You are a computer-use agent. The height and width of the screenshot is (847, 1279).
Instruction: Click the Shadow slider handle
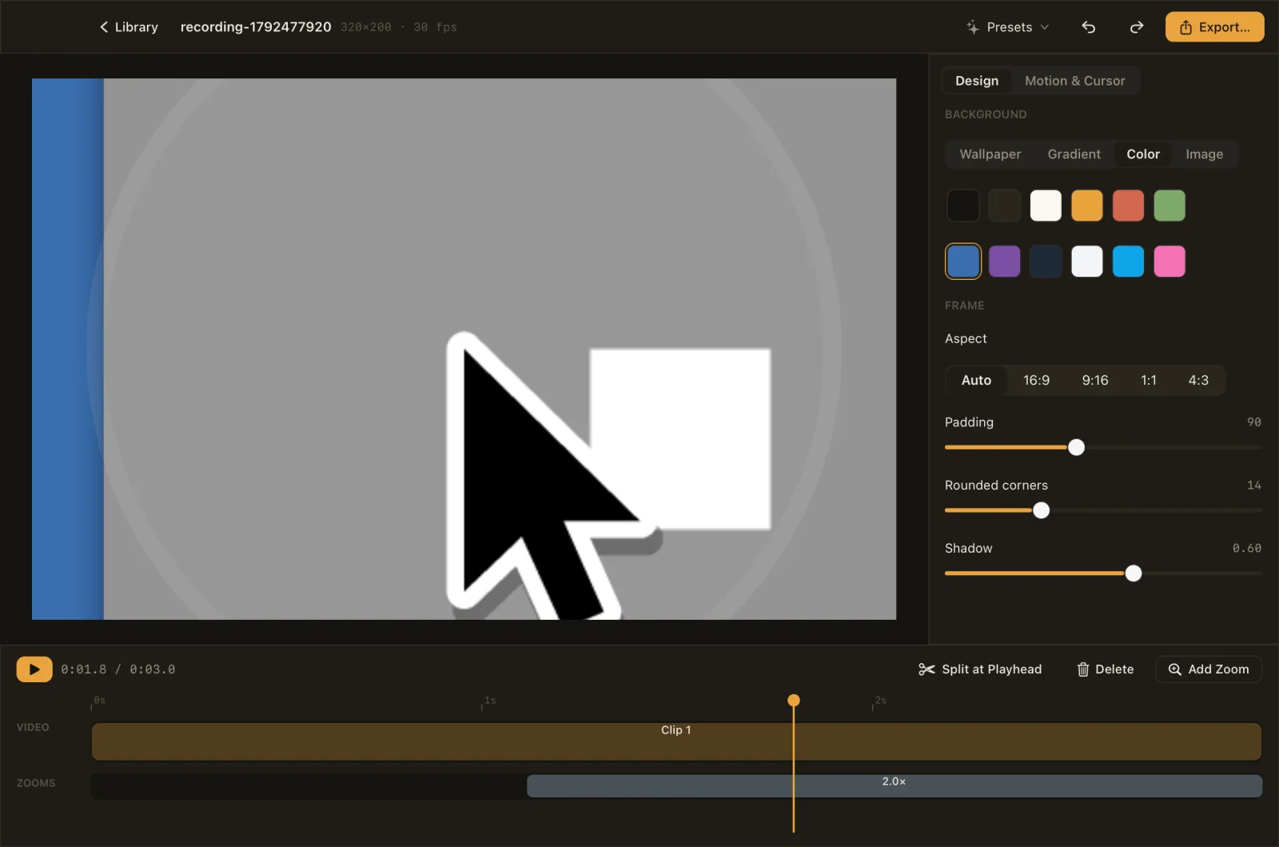coord(1133,573)
